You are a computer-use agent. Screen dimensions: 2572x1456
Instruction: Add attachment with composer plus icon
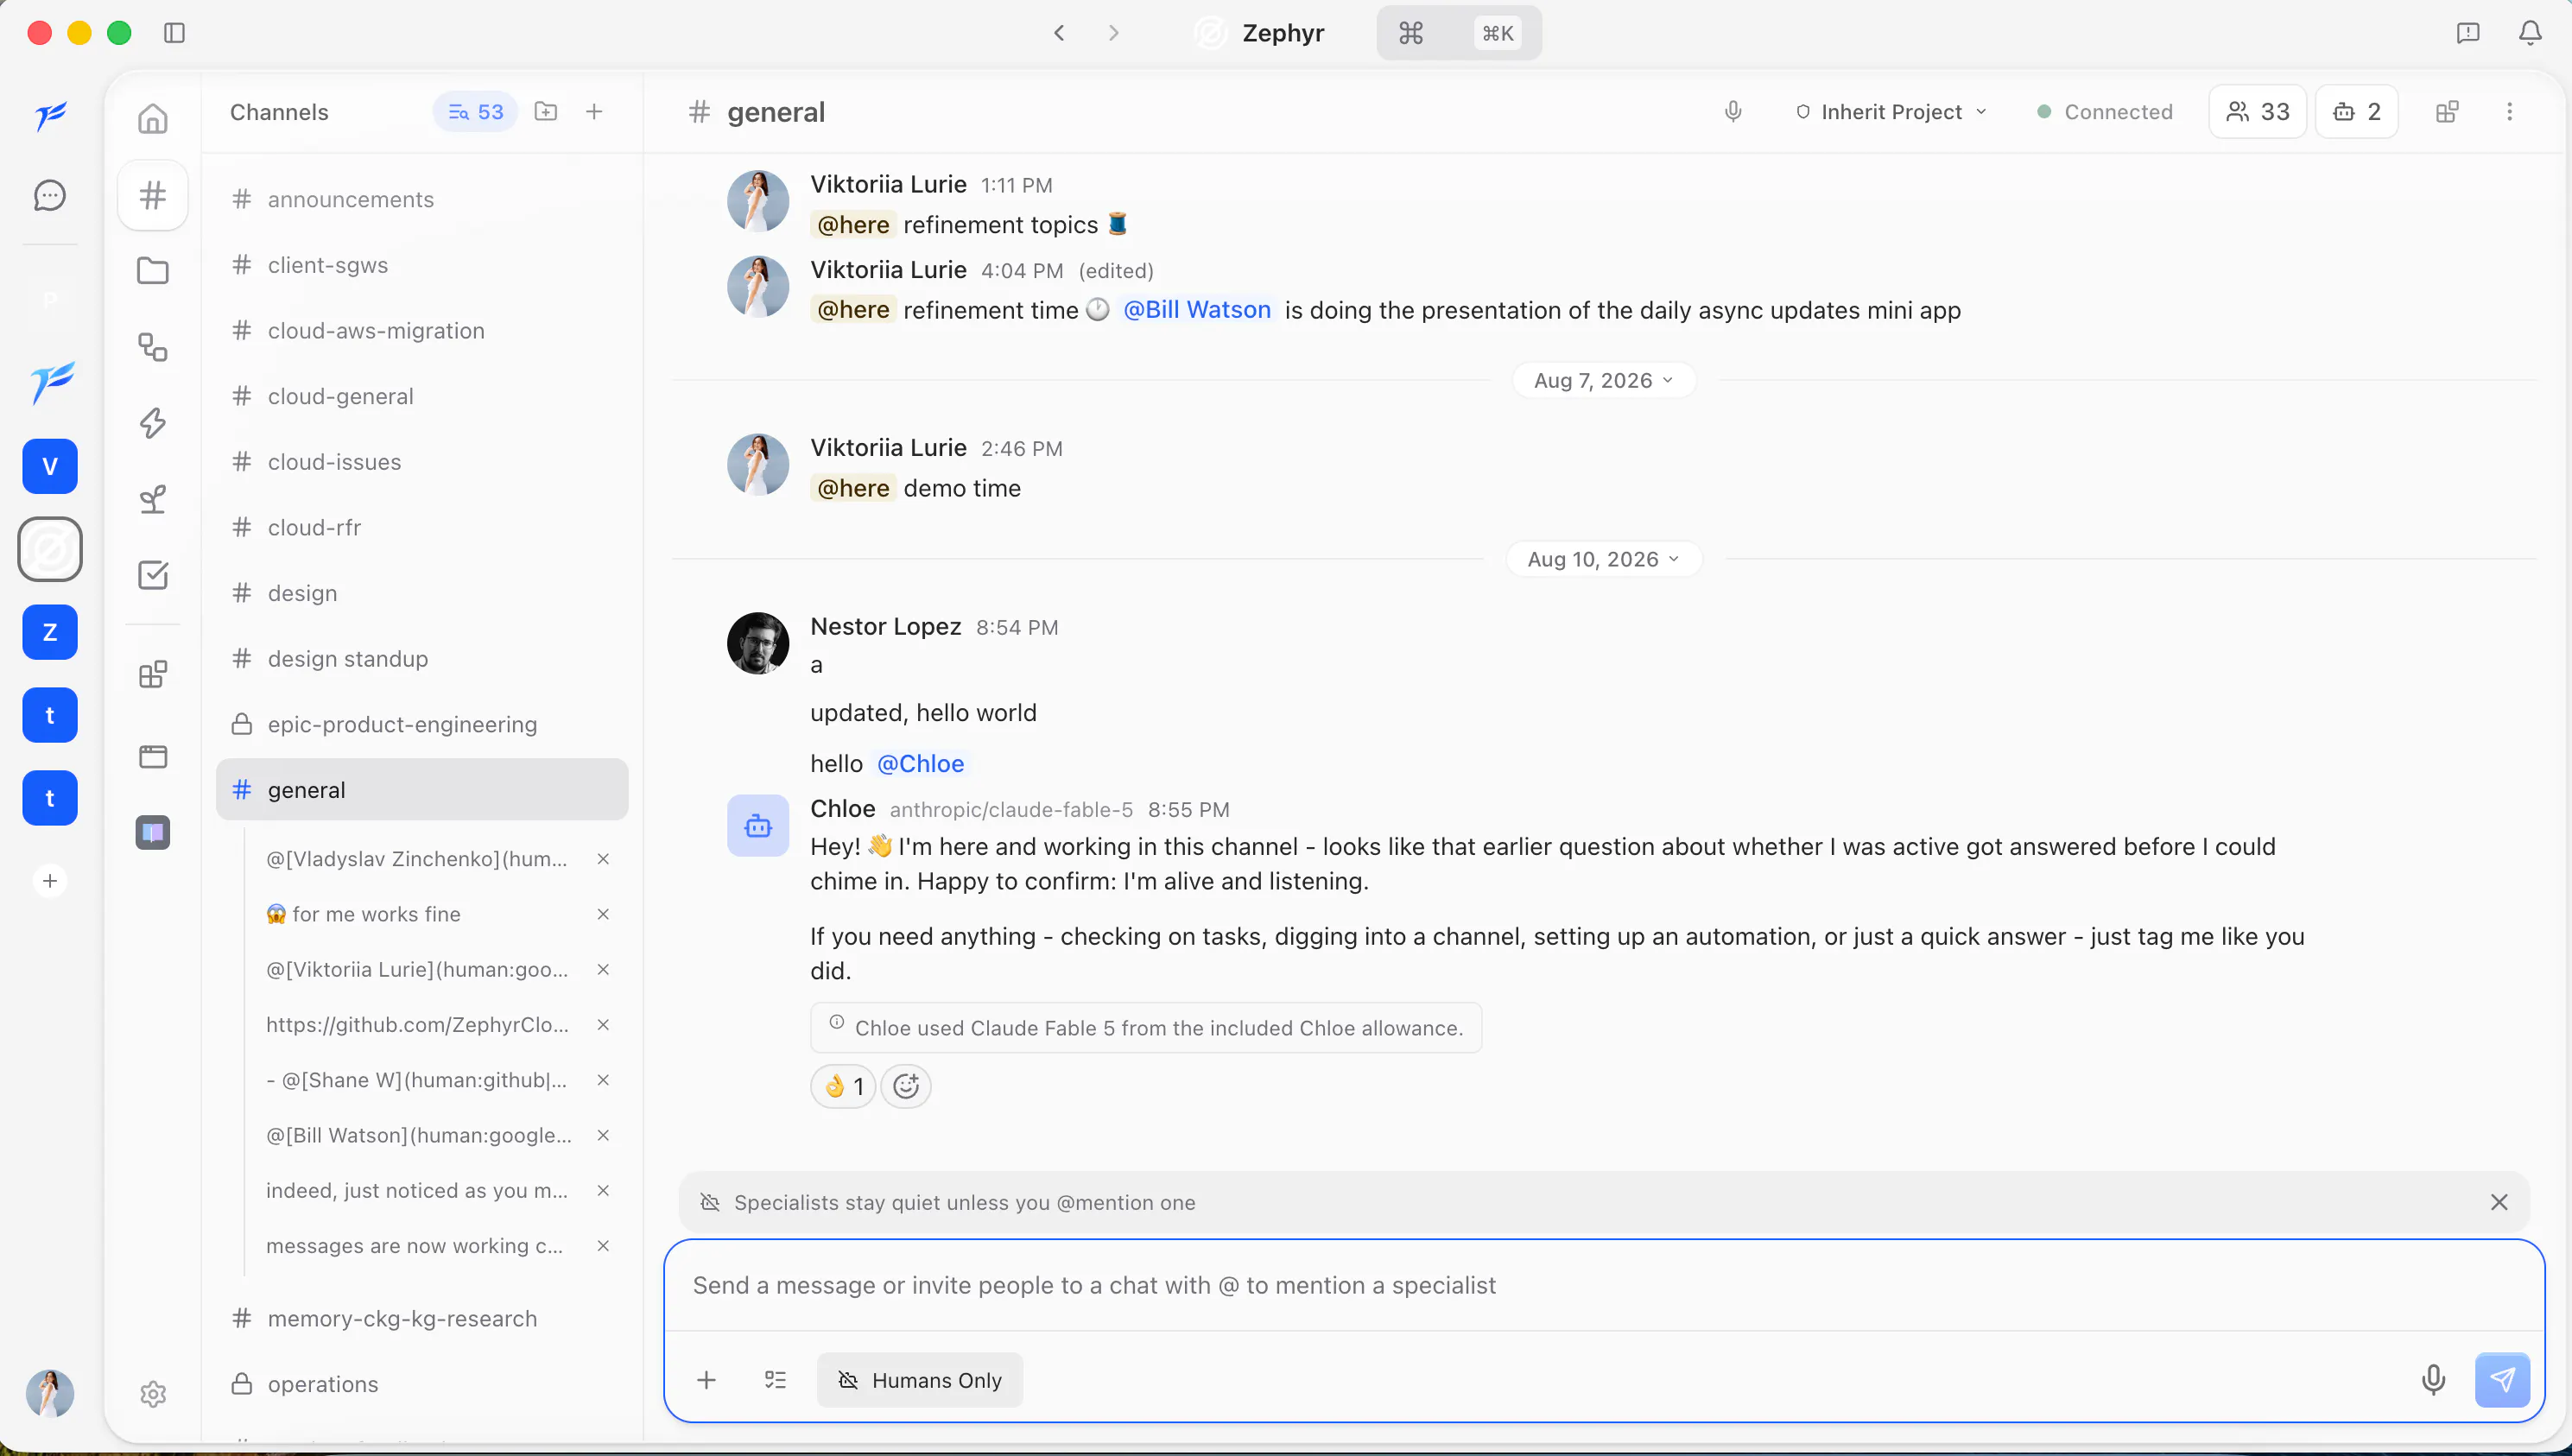pyautogui.click(x=706, y=1380)
